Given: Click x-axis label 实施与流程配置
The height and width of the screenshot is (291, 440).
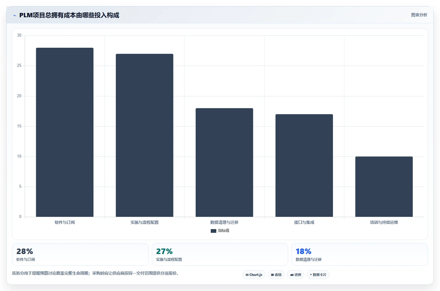Looking at the screenshot, I should [144, 222].
